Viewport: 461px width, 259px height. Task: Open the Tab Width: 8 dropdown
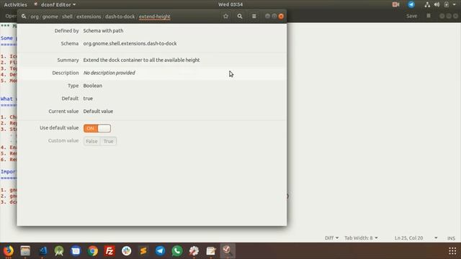[x=361, y=238]
